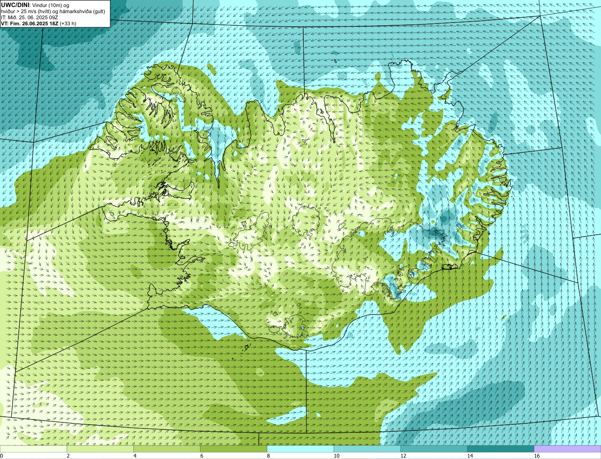
Task: Click the 6–8 m/s olive green legend swatch
Action: (x=233, y=449)
